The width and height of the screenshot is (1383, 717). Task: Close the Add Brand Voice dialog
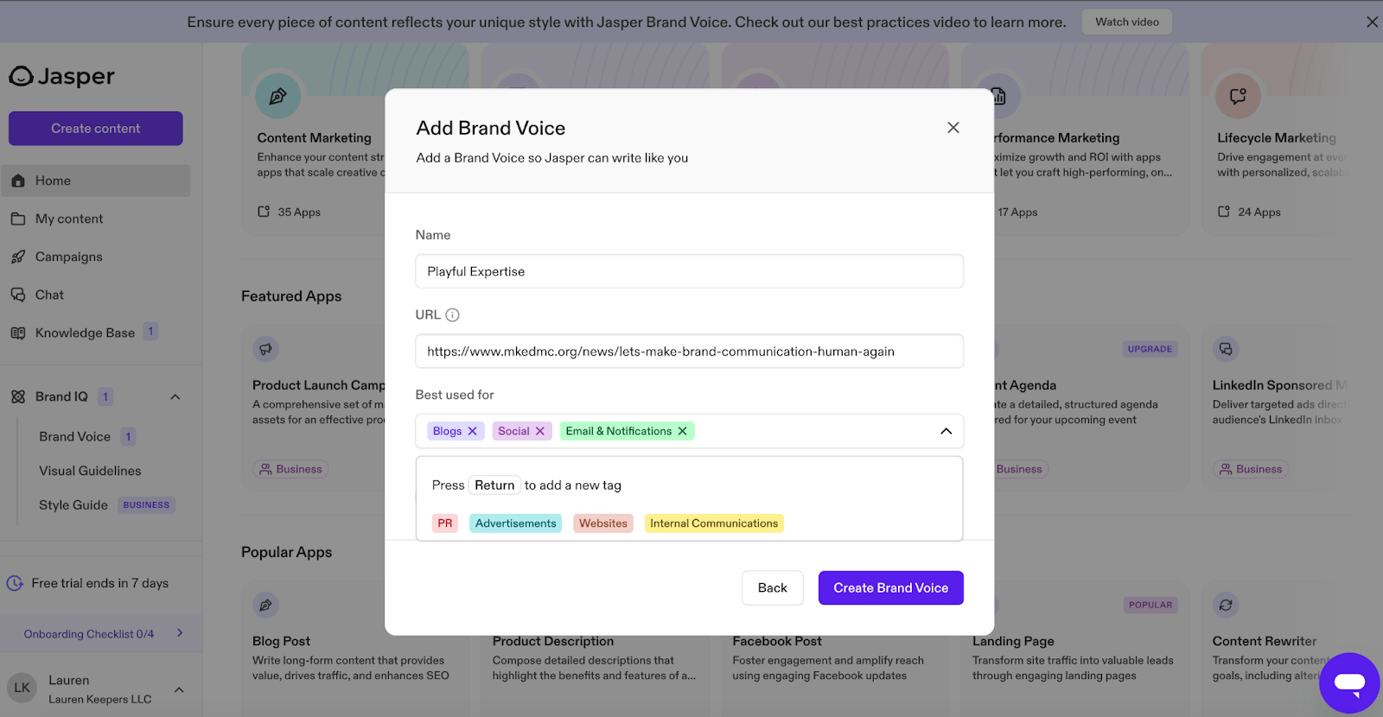click(x=953, y=128)
